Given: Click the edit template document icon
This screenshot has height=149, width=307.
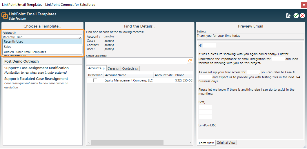Looking at the screenshot, I should coord(288,16).
